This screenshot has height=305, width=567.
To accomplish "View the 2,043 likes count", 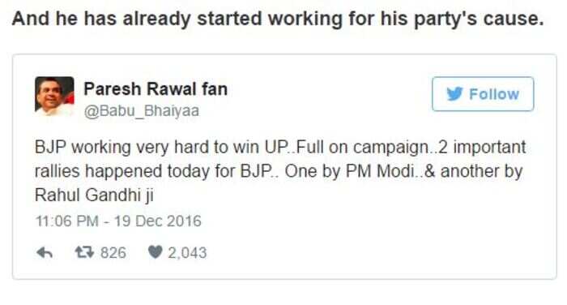I will tap(187, 253).
